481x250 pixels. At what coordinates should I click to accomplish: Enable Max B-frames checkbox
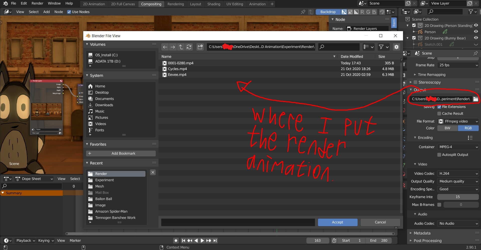439,205
